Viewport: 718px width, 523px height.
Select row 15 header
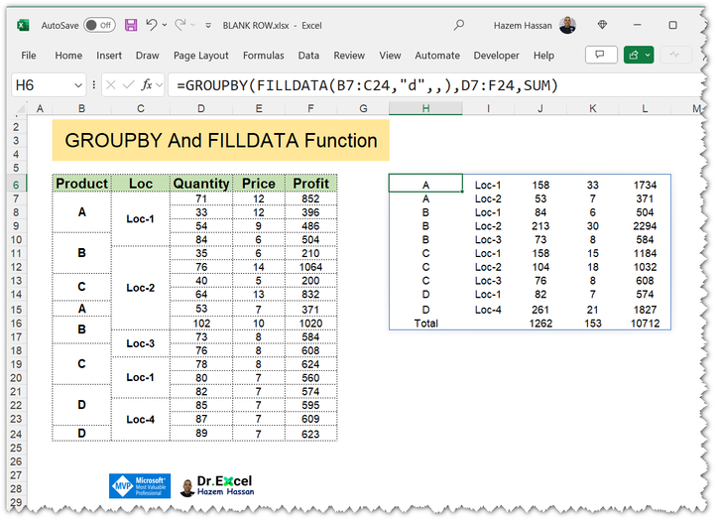point(16,310)
